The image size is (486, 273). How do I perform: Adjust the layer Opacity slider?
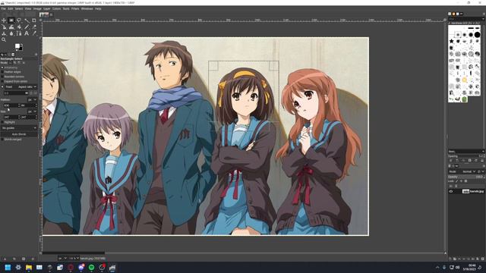point(466,177)
